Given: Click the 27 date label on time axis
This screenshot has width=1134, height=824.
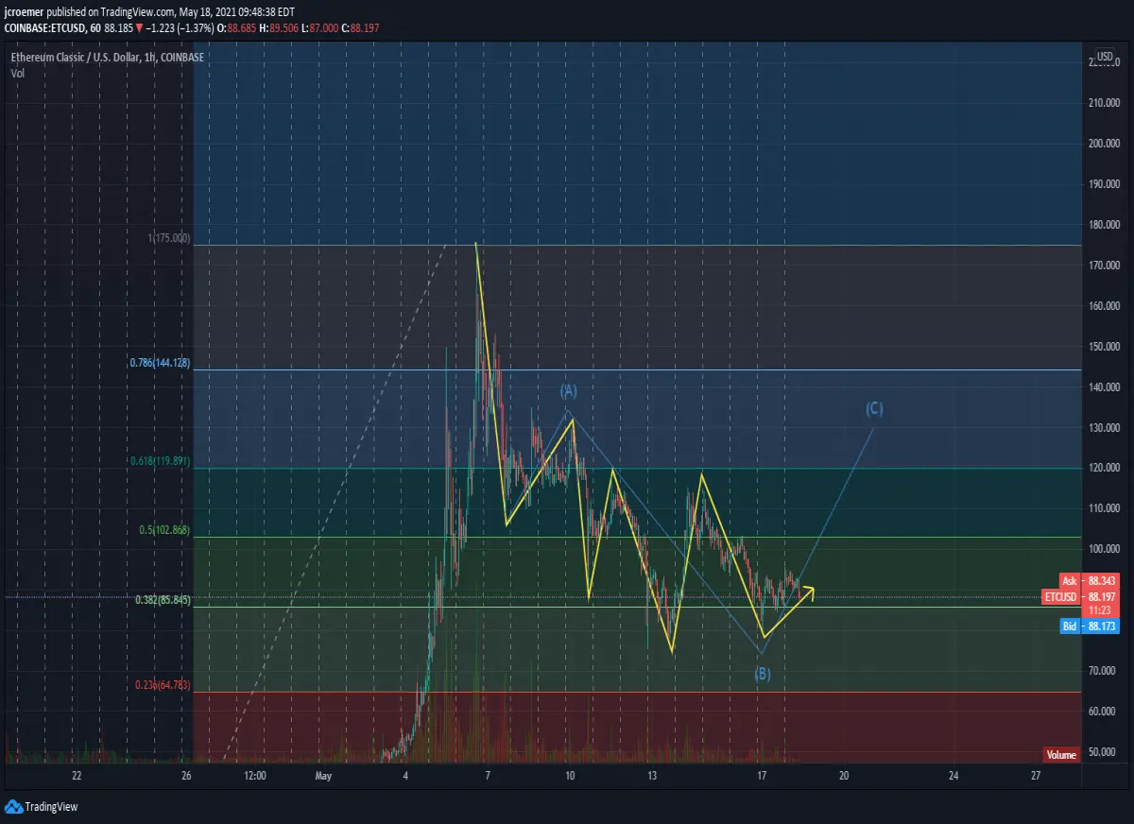Looking at the screenshot, I should (1036, 777).
